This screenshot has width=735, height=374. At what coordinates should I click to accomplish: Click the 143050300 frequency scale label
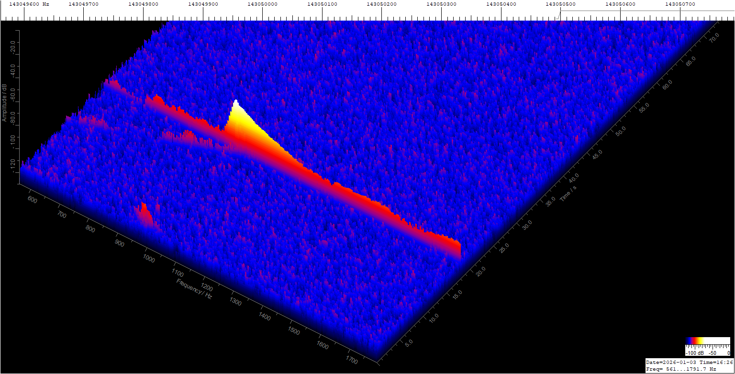pyautogui.click(x=442, y=4)
